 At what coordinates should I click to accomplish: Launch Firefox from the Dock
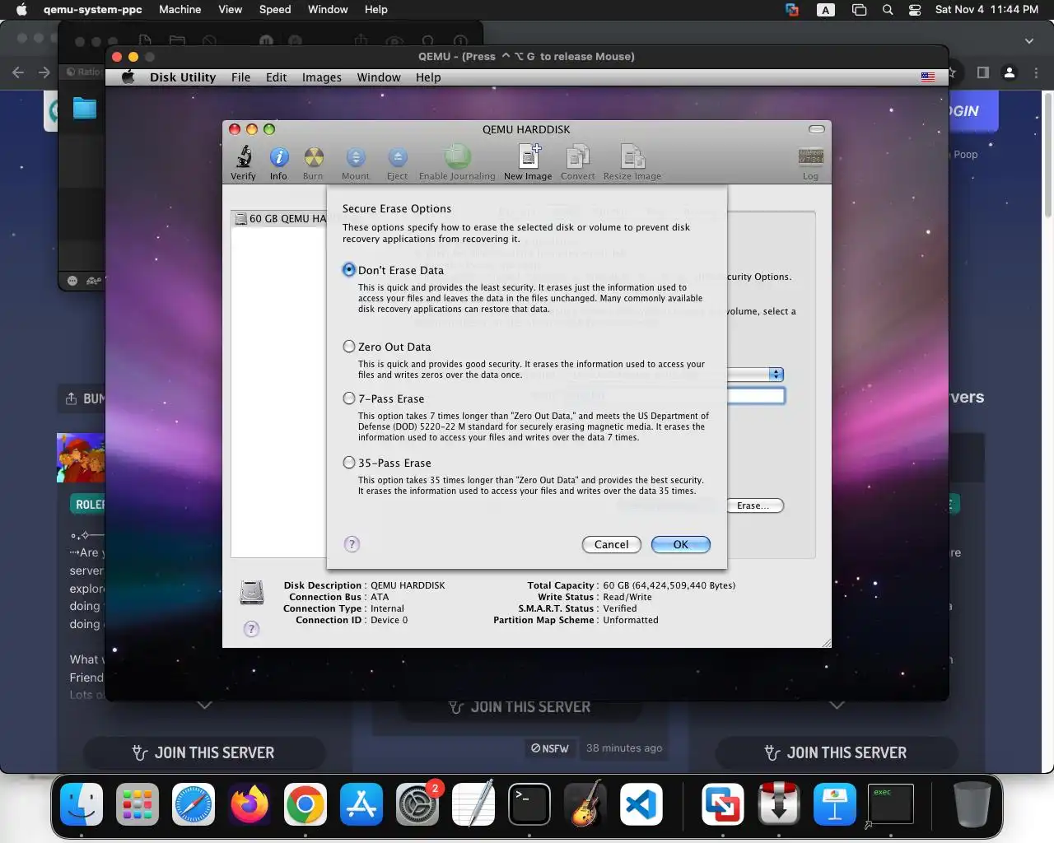pos(250,803)
